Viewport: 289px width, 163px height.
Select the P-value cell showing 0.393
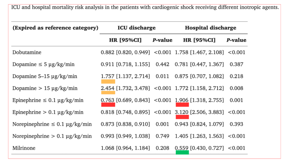[x=237, y=124]
